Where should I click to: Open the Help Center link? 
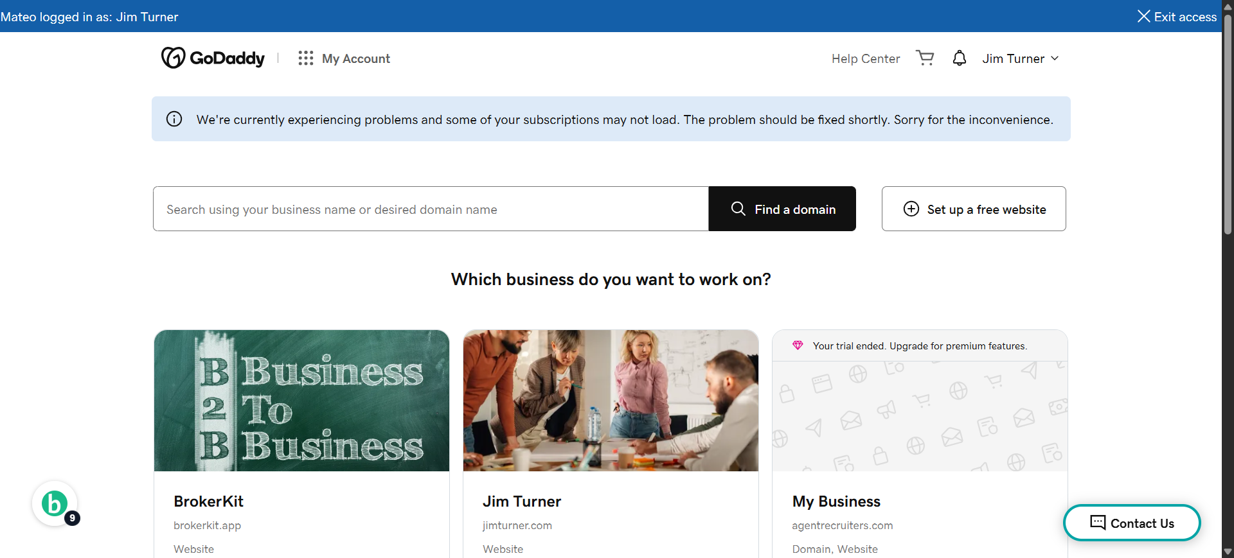865,58
